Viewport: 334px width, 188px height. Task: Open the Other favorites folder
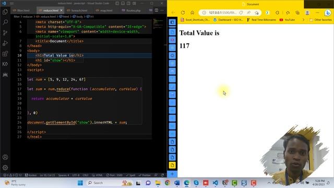click(x=320, y=20)
